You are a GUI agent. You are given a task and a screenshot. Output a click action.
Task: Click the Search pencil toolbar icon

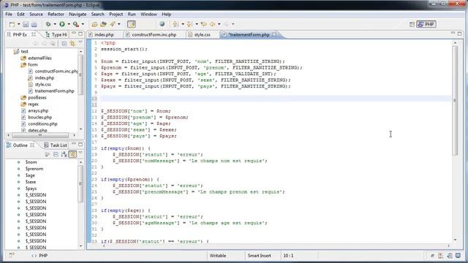(113, 24)
